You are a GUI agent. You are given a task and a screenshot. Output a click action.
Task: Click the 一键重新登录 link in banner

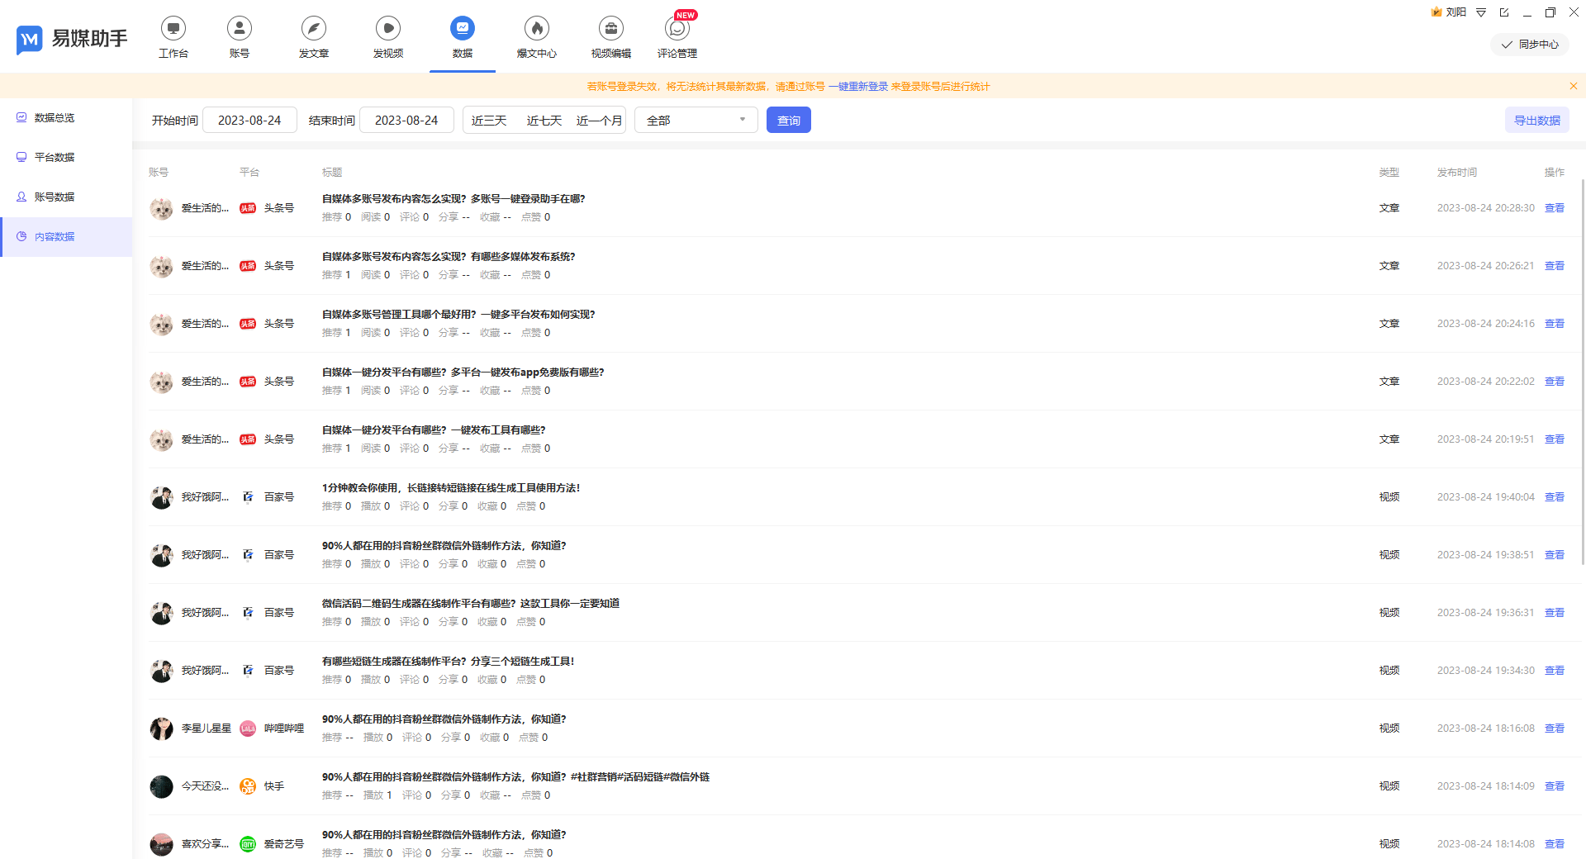[x=858, y=87]
